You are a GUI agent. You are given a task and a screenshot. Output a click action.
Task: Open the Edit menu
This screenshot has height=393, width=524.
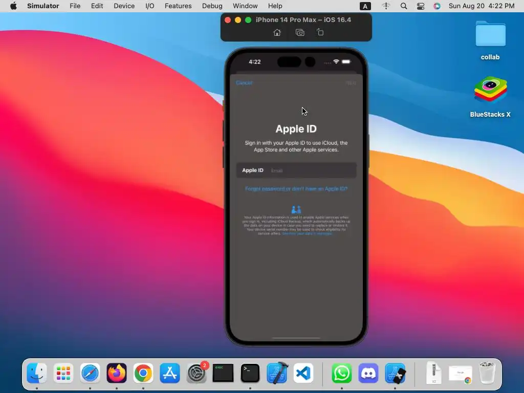click(x=97, y=6)
